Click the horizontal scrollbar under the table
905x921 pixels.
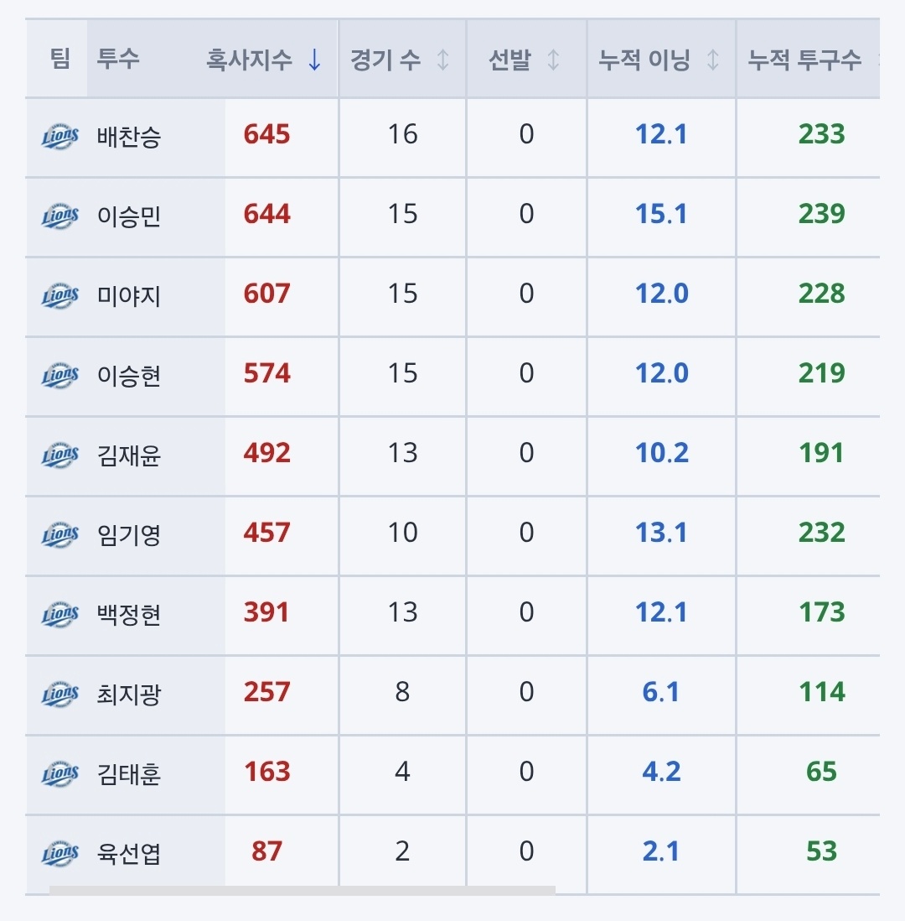303,890
